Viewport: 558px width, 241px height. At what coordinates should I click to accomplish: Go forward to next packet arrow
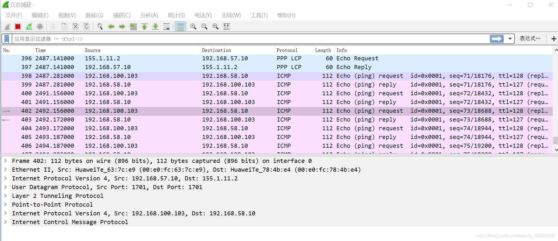click(x=122, y=27)
